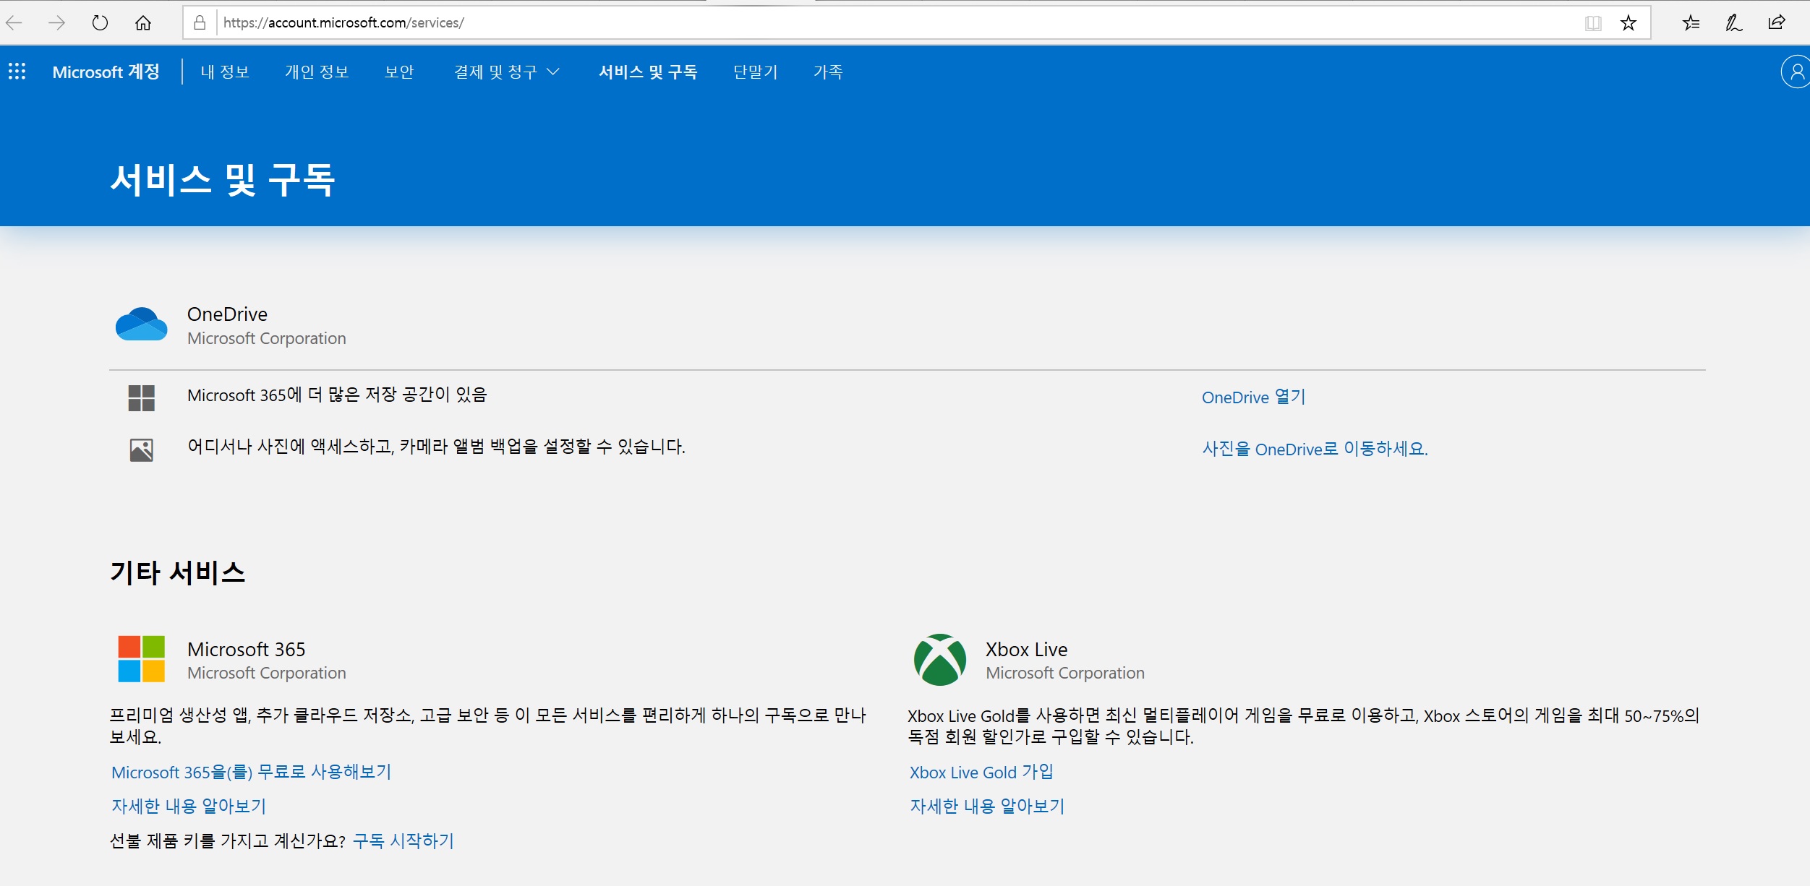Add page to favorites with star icon

tap(1628, 23)
